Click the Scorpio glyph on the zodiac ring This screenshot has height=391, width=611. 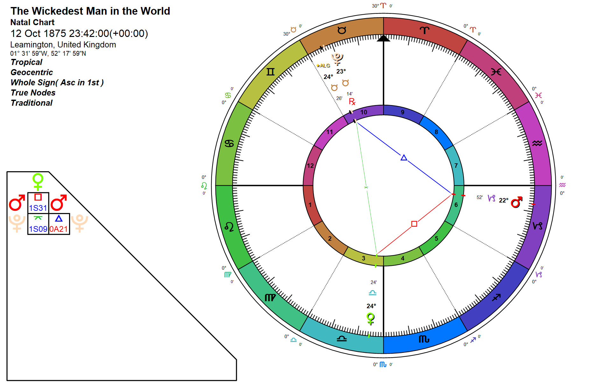tap(424, 339)
